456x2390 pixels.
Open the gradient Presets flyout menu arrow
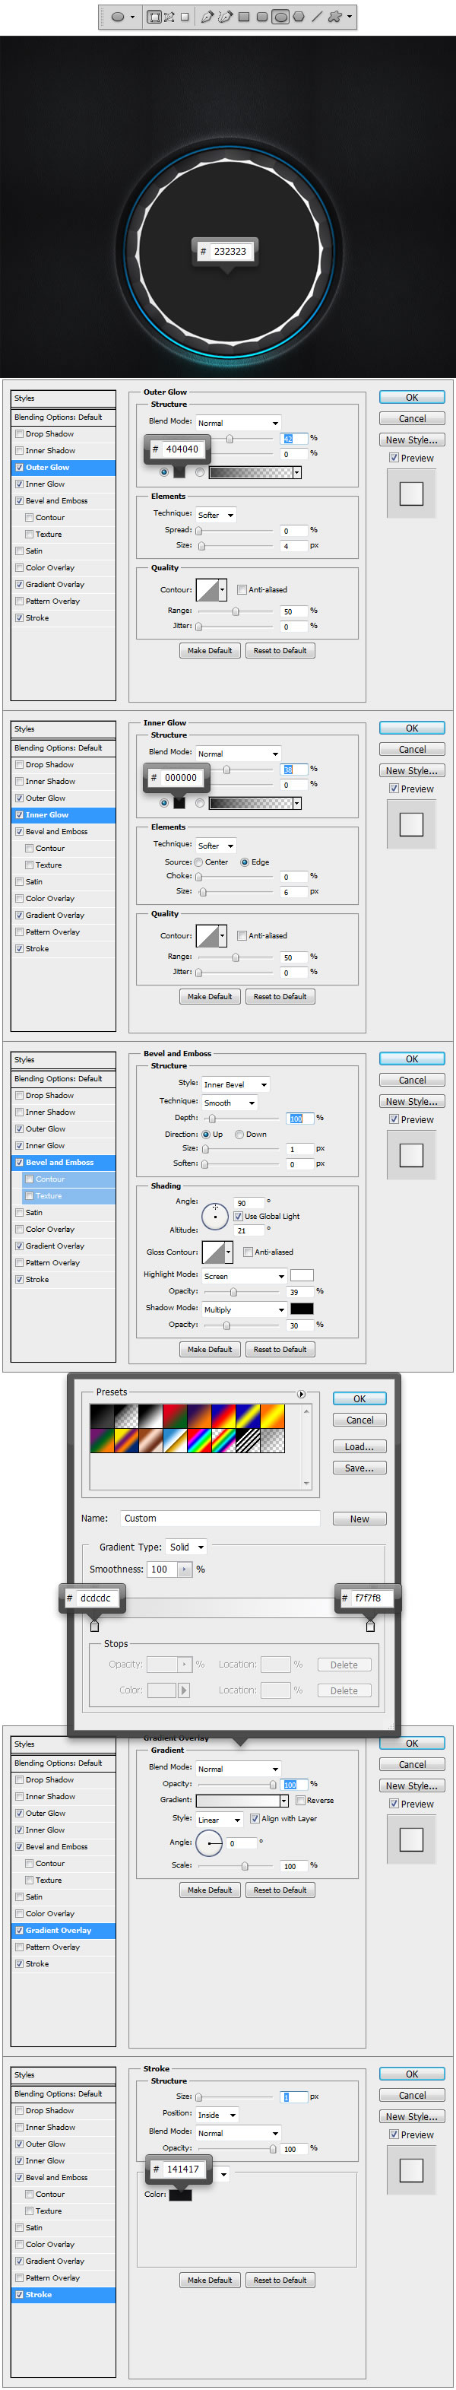pyautogui.click(x=301, y=1394)
